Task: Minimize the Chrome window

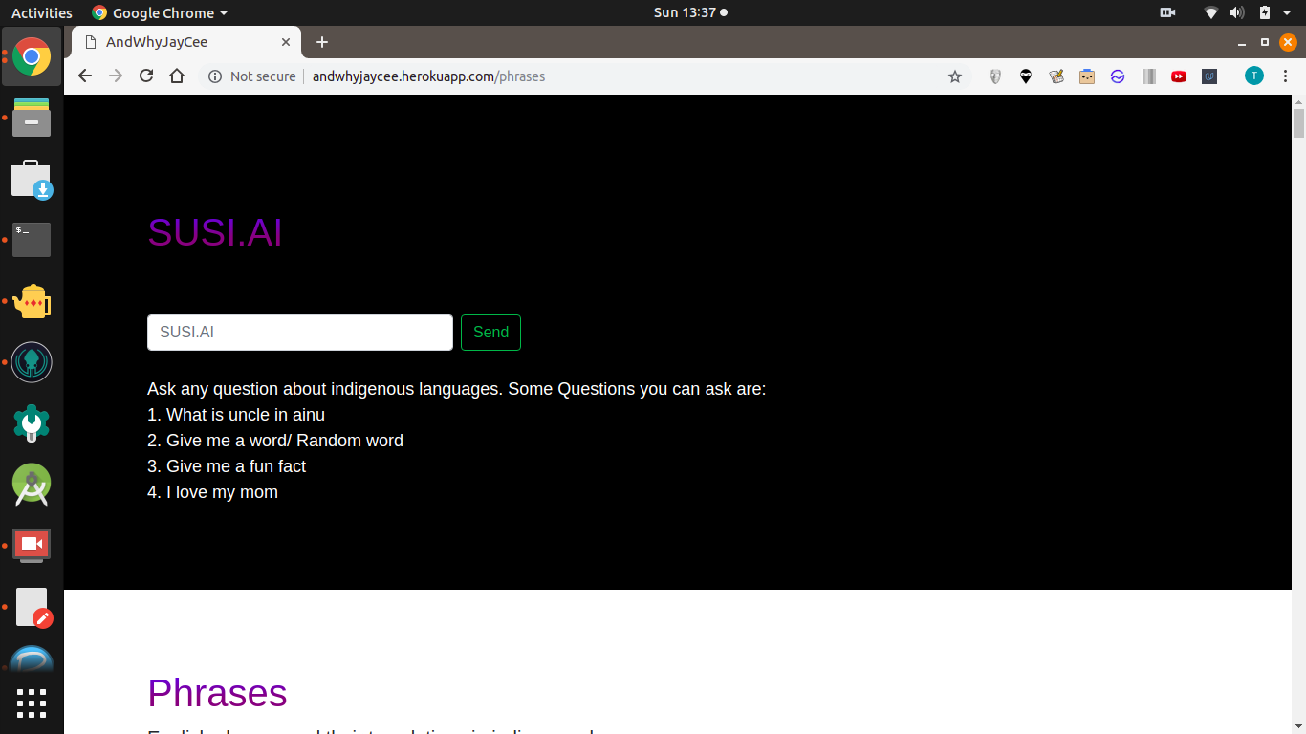Action: click(x=1242, y=42)
